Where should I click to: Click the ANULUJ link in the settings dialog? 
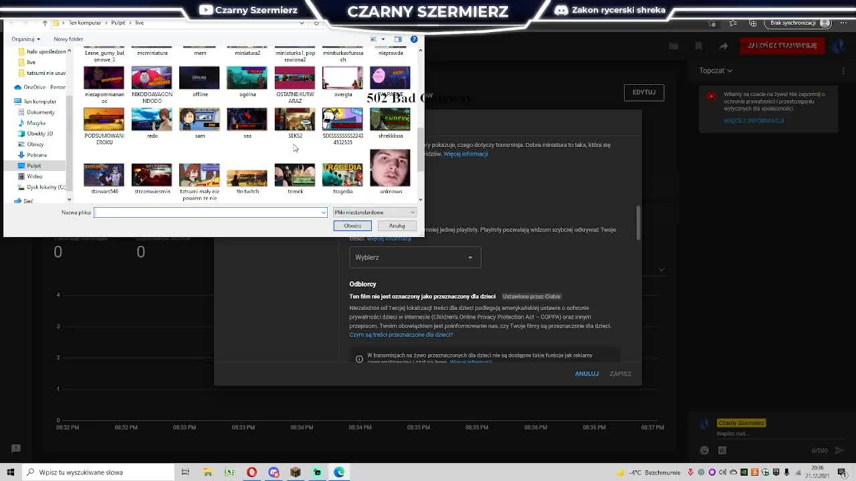[x=586, y=373]
